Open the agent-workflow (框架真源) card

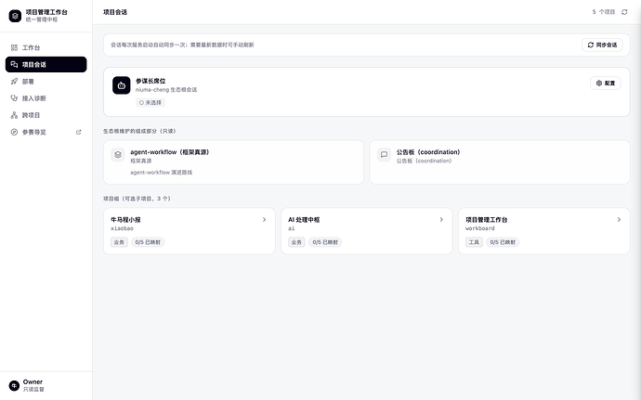pyautogui.click(x=233, y=162)
